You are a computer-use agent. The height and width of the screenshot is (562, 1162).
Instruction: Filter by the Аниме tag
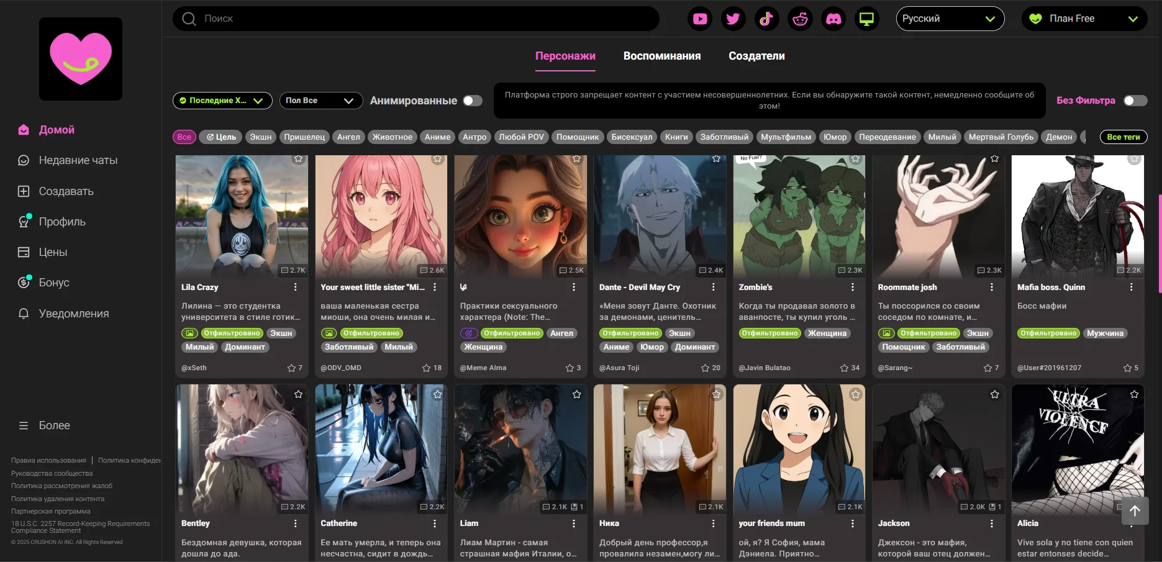[x=438, y=137]
